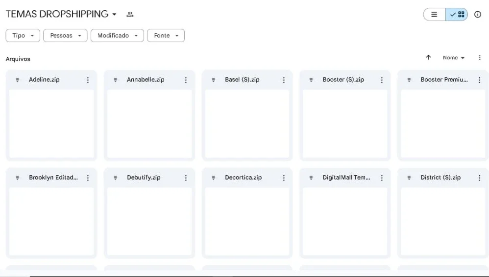Reverse sort direction arrow
Image resolution: width=489 pixels, height=277 pixels.
pos(428,57)
